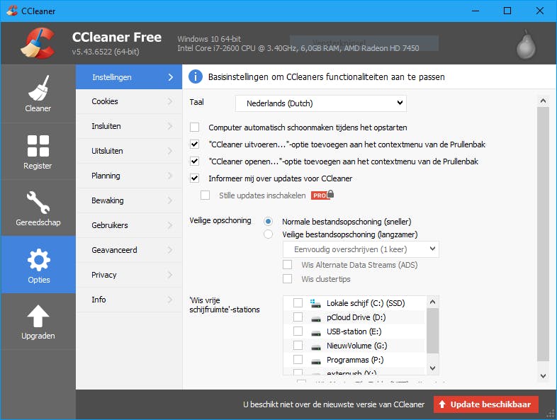The image size is (557, 420).
Task: Click the pCloud Drive (D:) drive icon
Action: [316, 319]
